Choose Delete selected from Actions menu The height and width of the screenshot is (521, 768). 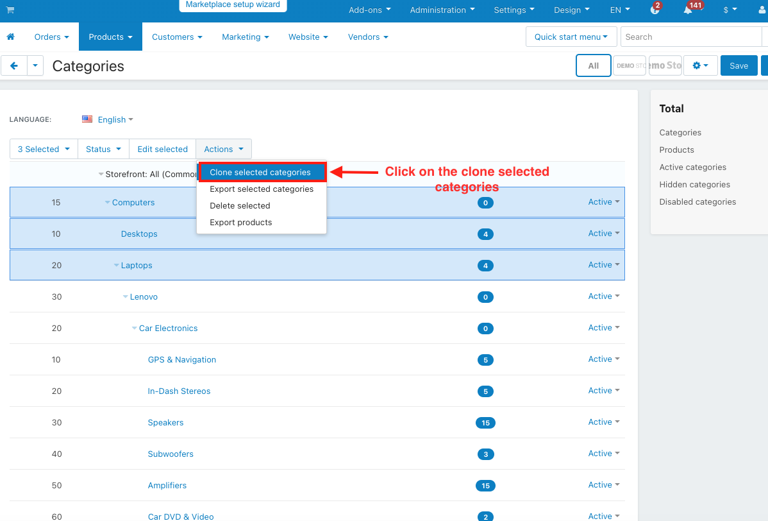click(x=240, y=206)
